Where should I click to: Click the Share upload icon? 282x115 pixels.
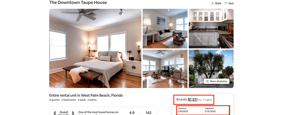click(x=212, y=3)
